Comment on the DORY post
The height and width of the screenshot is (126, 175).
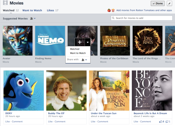[17, 122]
